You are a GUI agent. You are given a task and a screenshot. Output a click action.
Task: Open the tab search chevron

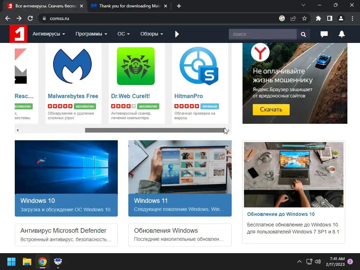pyautogui.click(x=303, y=5)
